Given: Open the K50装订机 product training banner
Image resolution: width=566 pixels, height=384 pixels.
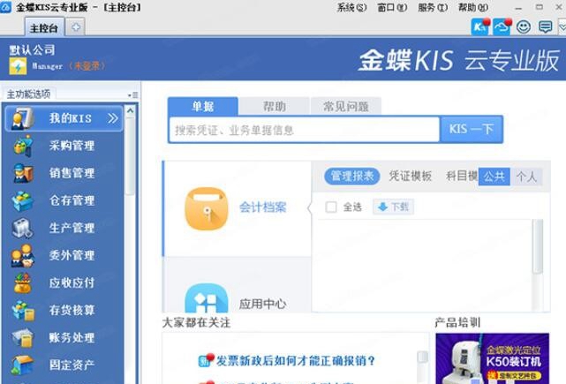Looking at the screenshot, I should coord(493,358).
